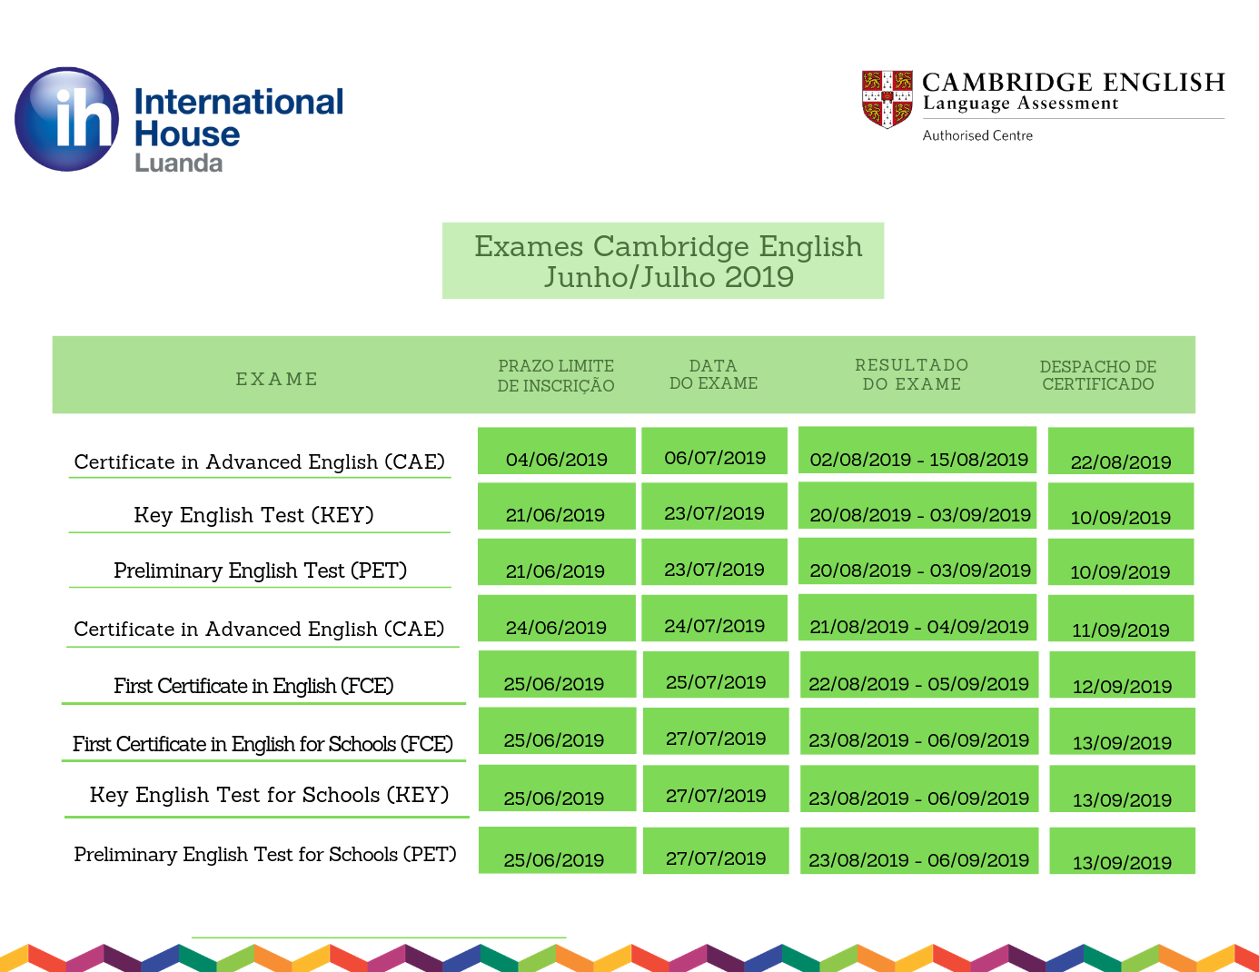Image resolution: width=1259 pixels, height=972 pixels.
Task: Click 21/06/2019 deadline in Key English Test row
Action: tap(557, 507)
